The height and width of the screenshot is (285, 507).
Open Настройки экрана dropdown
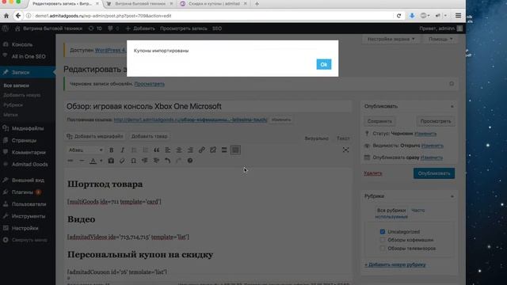tap(391, 39)
